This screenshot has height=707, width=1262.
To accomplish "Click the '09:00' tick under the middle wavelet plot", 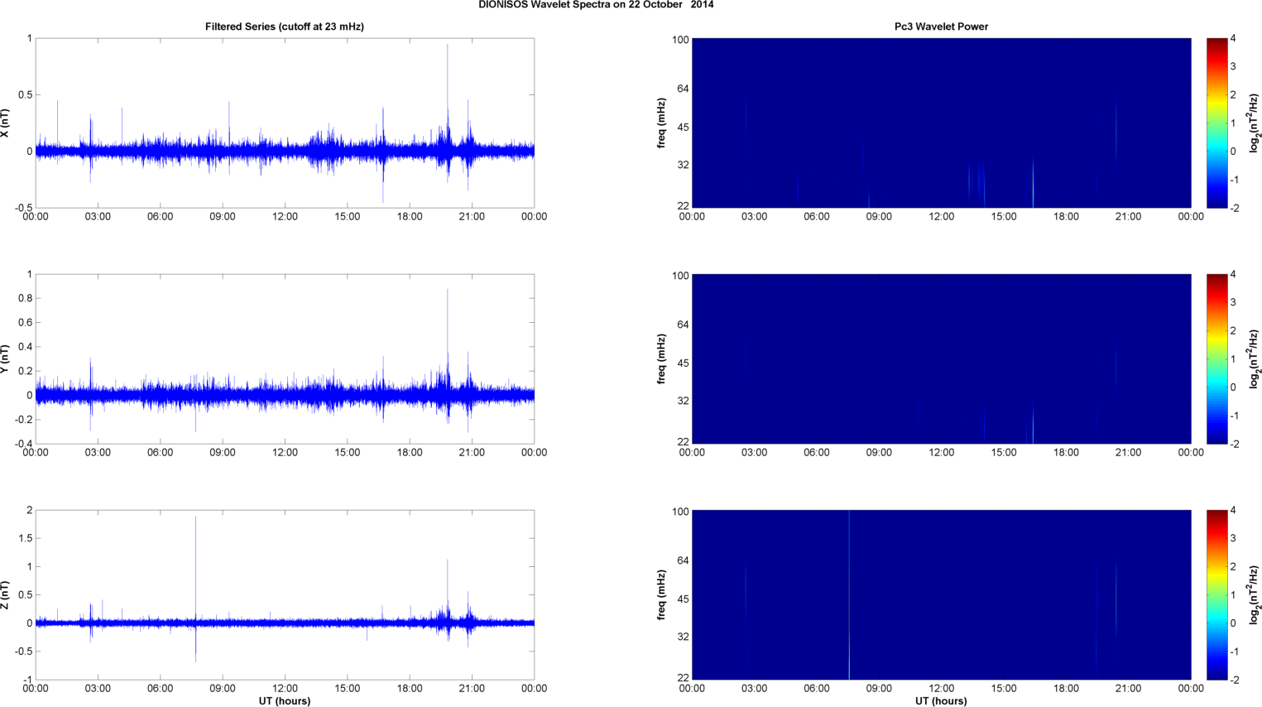I will [879, 453].
